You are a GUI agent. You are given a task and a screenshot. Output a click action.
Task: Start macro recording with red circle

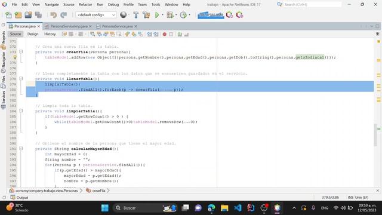(x=165, y=35)
